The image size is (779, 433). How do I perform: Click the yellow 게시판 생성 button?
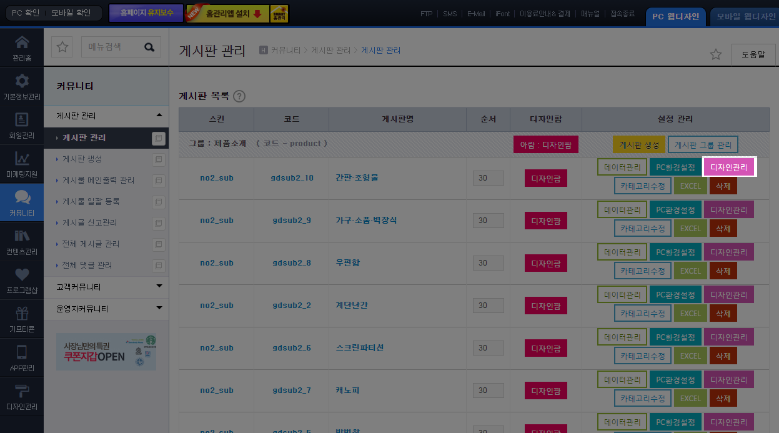pos(638,145)
